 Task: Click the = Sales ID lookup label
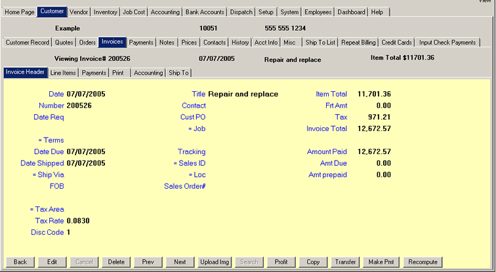pos(190,163)
